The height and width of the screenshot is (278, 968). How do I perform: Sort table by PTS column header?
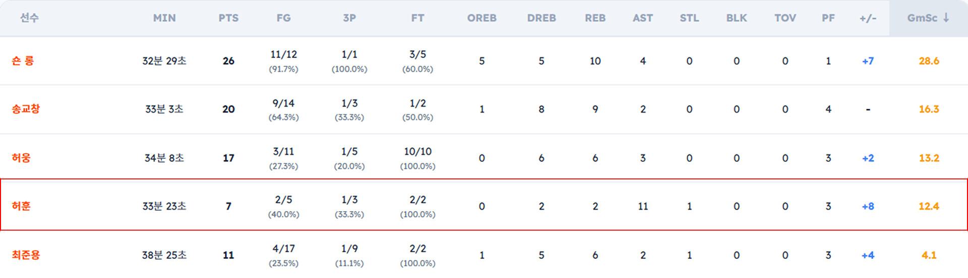coord(228,18)
